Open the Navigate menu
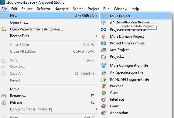The height and width of the screenshot is (118, 174). pyautogui.click(x=61, y=9)
